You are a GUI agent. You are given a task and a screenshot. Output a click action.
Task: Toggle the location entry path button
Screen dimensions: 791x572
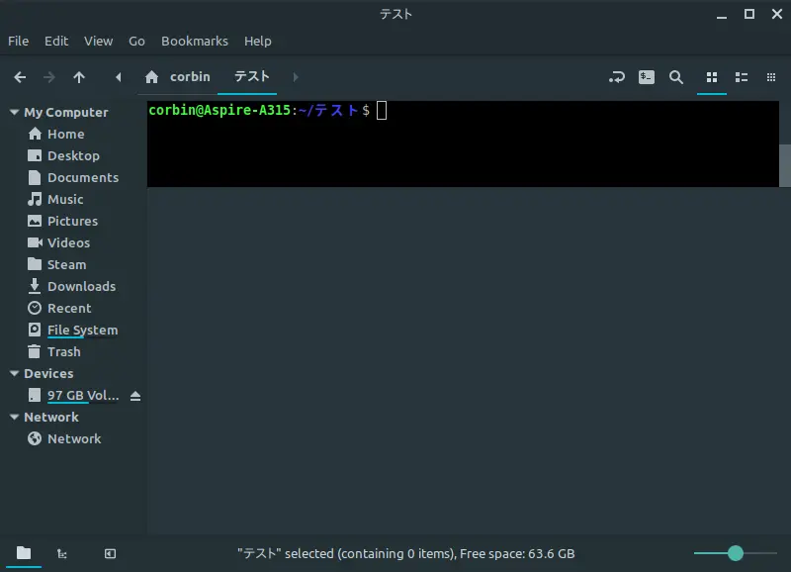click(x=617, y=77)
